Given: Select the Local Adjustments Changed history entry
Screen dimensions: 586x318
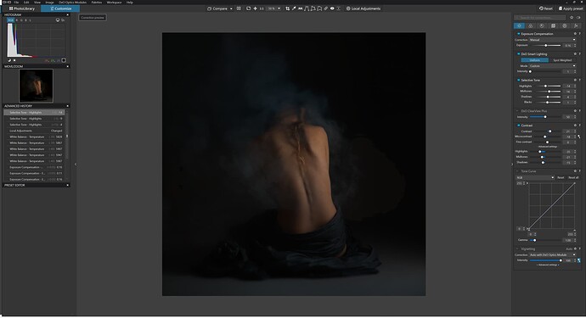Looking at the screenshot, I should tap(34, 131).
